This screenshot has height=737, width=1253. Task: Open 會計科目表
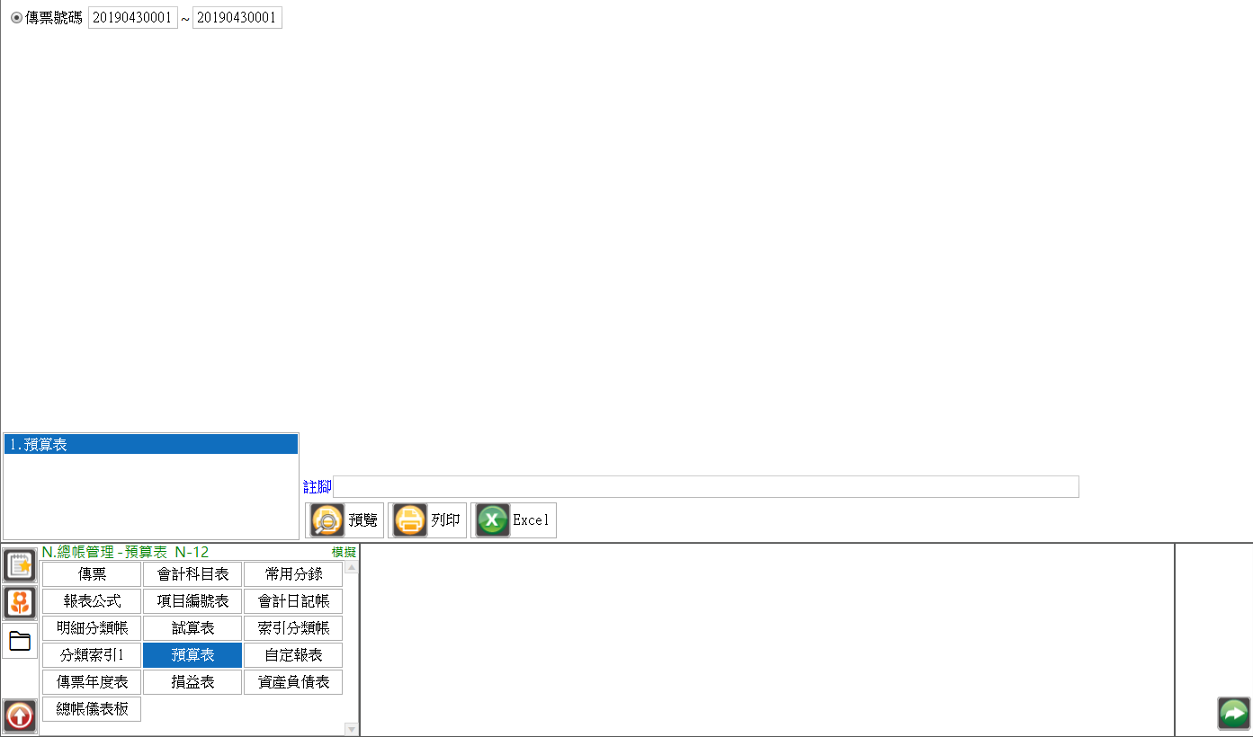tap(192, 574)
